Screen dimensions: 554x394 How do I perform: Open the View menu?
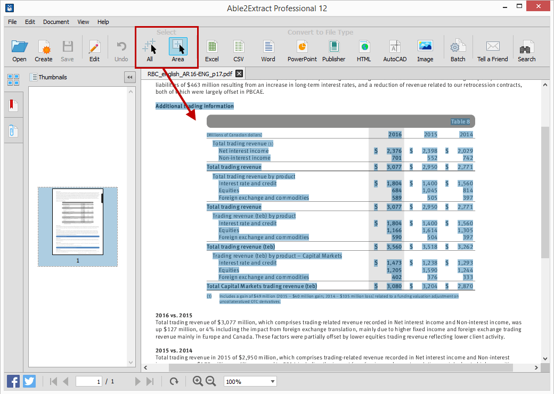click(84, 22)
